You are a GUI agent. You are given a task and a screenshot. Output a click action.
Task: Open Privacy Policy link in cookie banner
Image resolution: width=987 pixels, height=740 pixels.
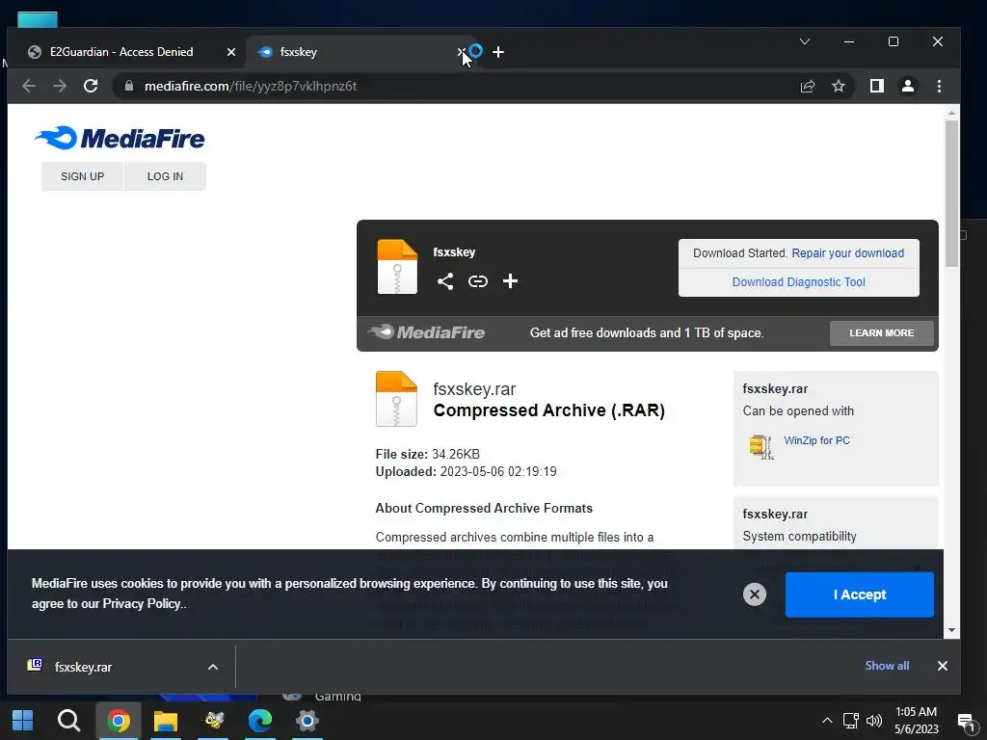142,603
